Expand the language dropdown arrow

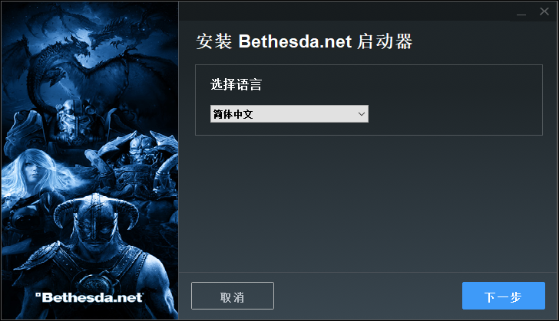pyautogui.click(x=361, y=114)
